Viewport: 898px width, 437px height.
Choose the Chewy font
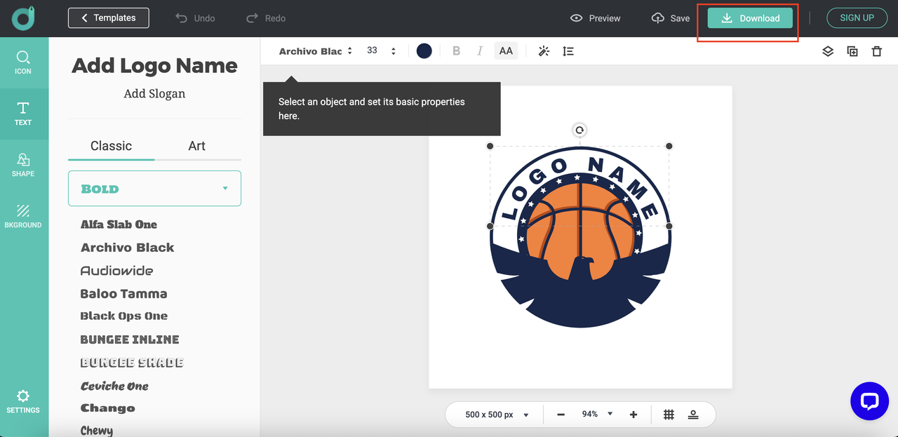coord(96,430)
